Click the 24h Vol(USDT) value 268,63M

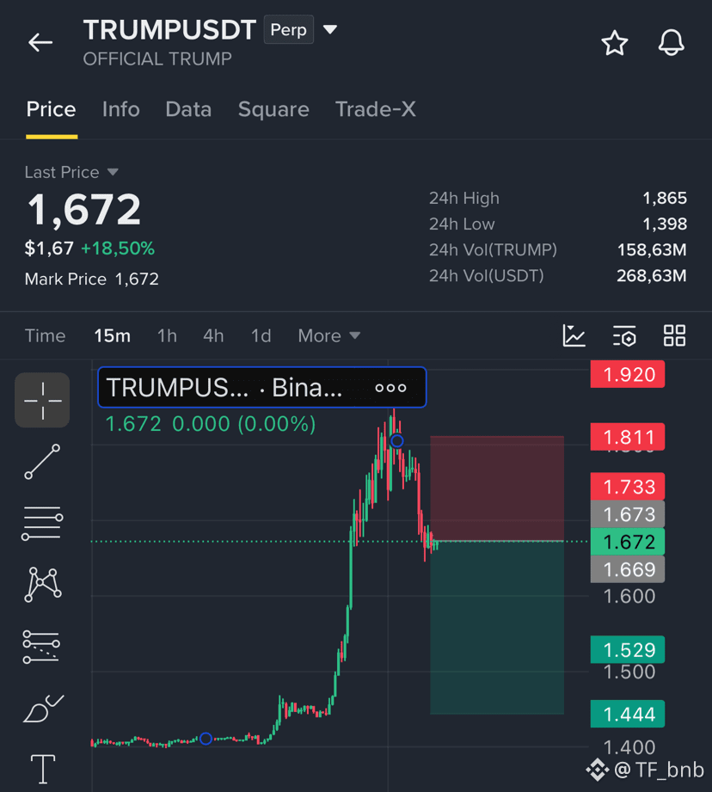coord(652,275)
